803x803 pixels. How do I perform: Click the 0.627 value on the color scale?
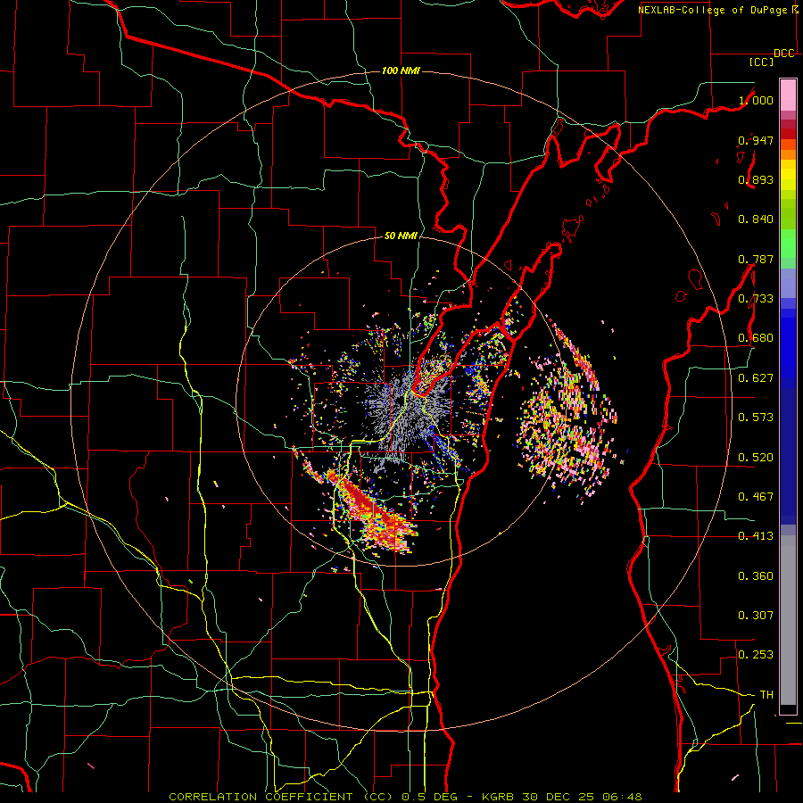(756, 378)
